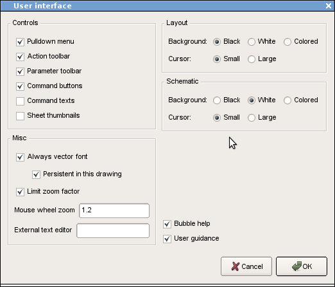The image size is (335, 287).
Task: Set Schematic cursor to Large
Action: click(252, 118)
